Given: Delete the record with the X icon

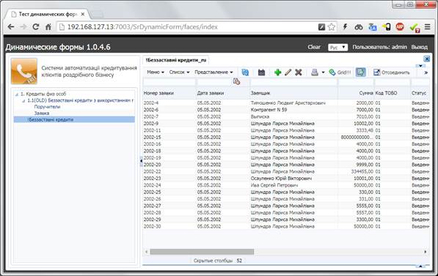Looking at the screenshot, I should [x=299, y=72].
